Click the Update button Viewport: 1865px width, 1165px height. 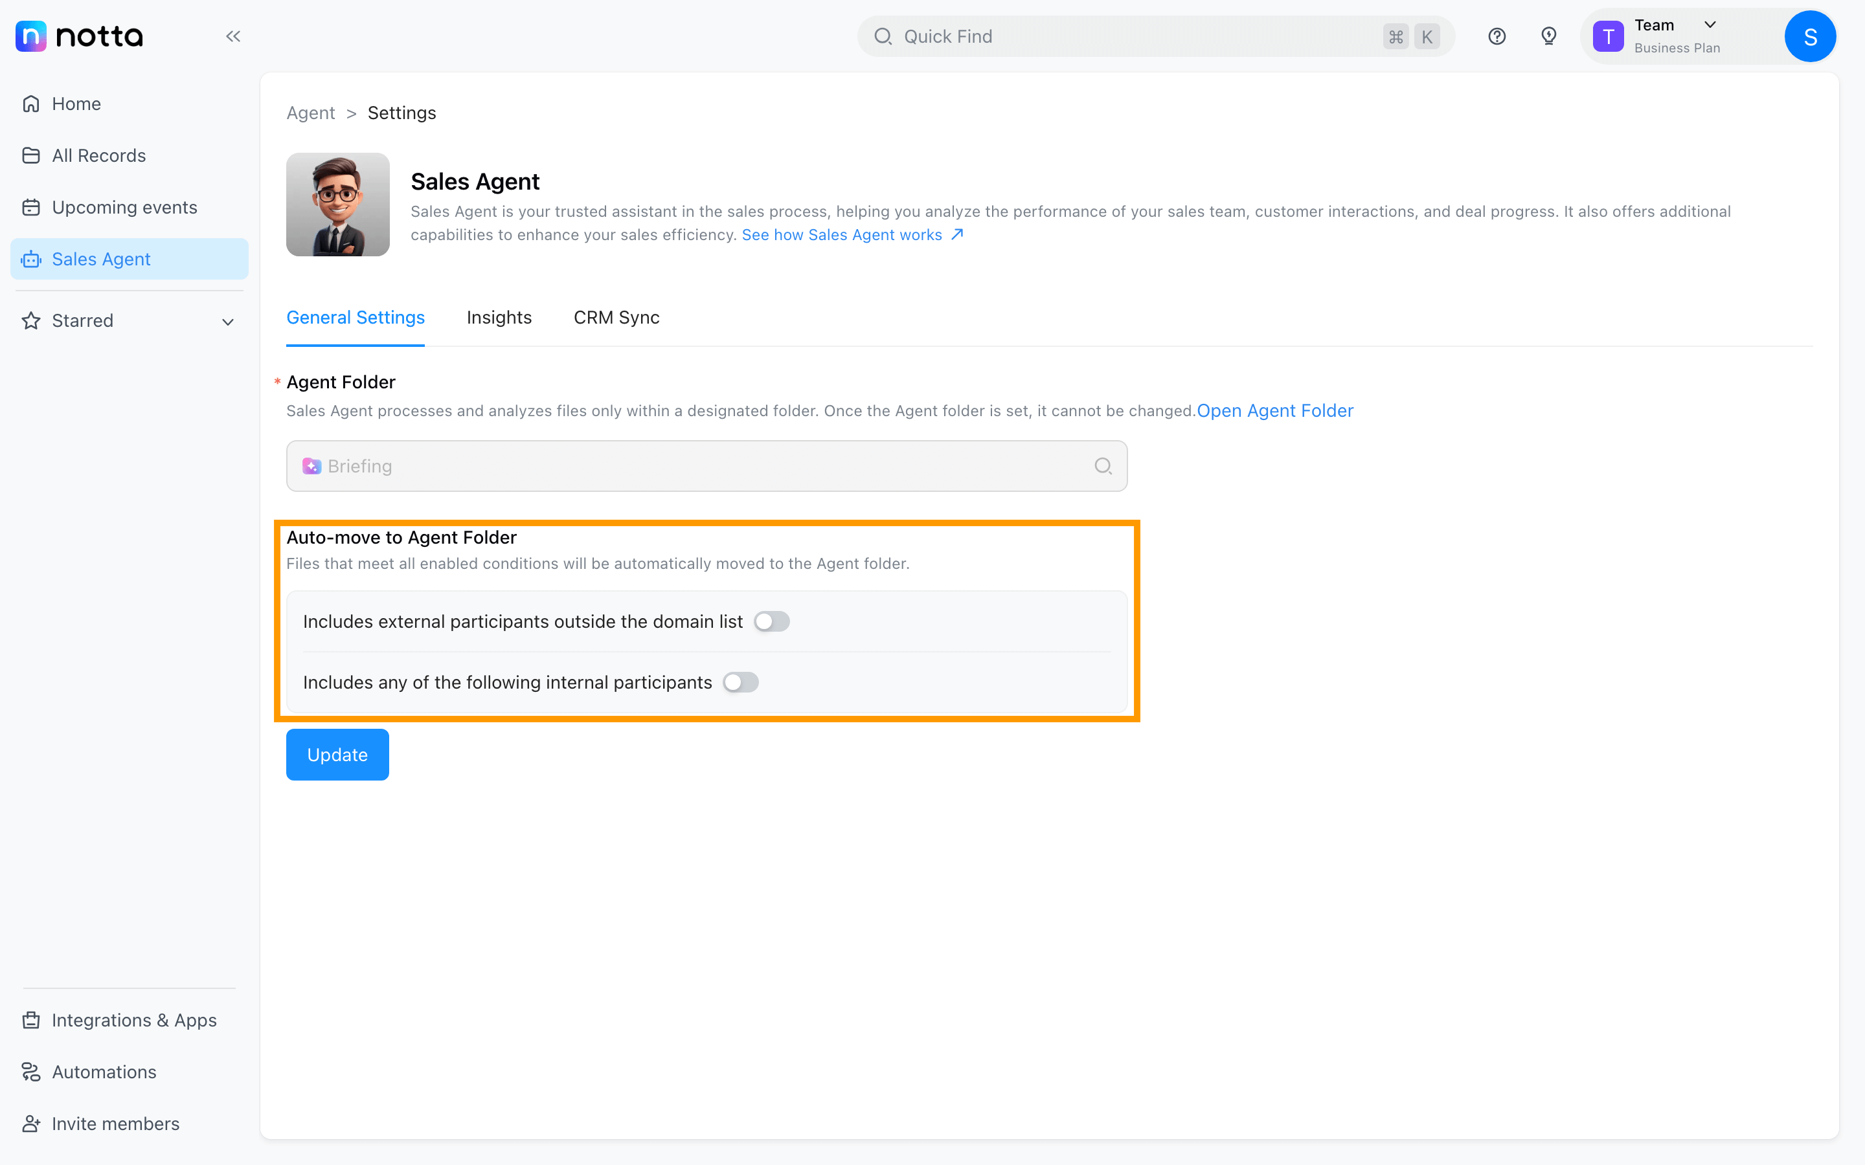[337, 754]
